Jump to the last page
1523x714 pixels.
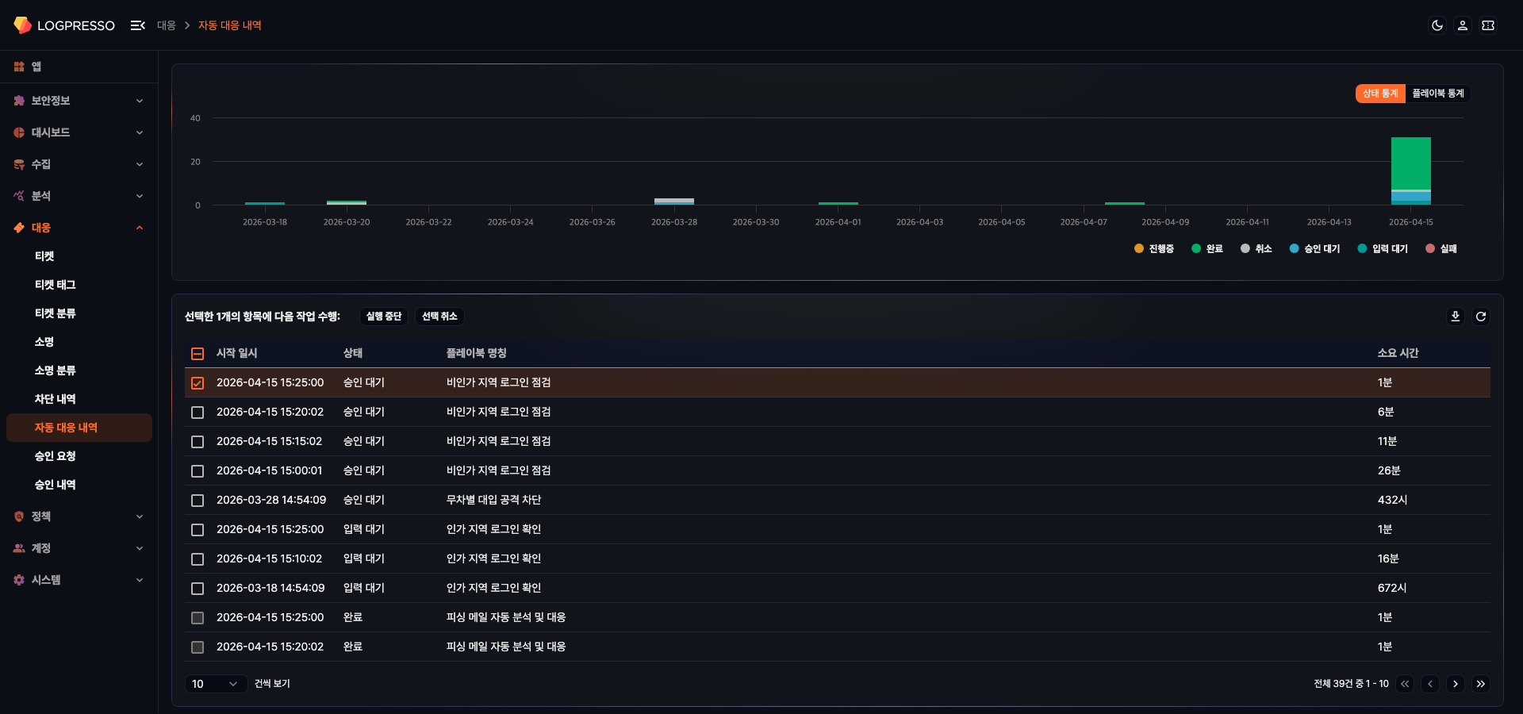click(x=1480, y=684)
